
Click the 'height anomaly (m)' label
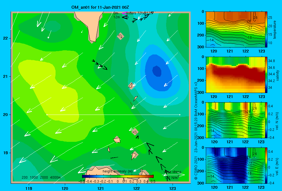(117, 171)
